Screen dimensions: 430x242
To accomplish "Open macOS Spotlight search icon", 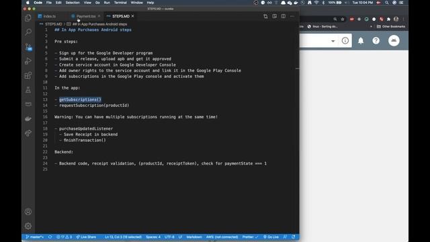I will tap(387, 3).
